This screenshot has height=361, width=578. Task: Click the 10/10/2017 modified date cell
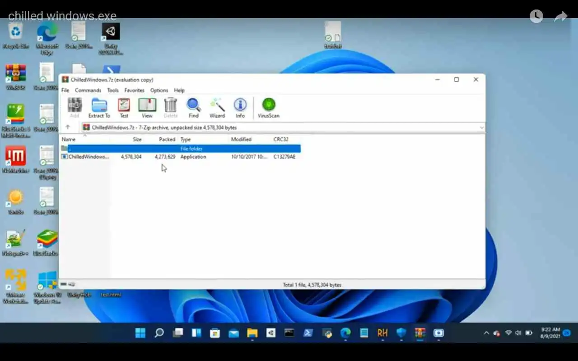[x=249, y=157]
